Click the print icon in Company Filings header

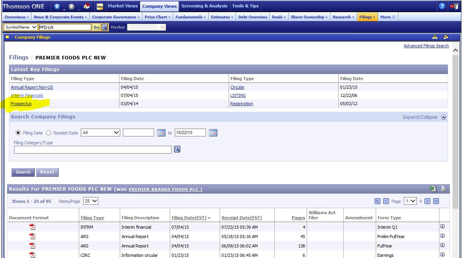coord(435,37)
